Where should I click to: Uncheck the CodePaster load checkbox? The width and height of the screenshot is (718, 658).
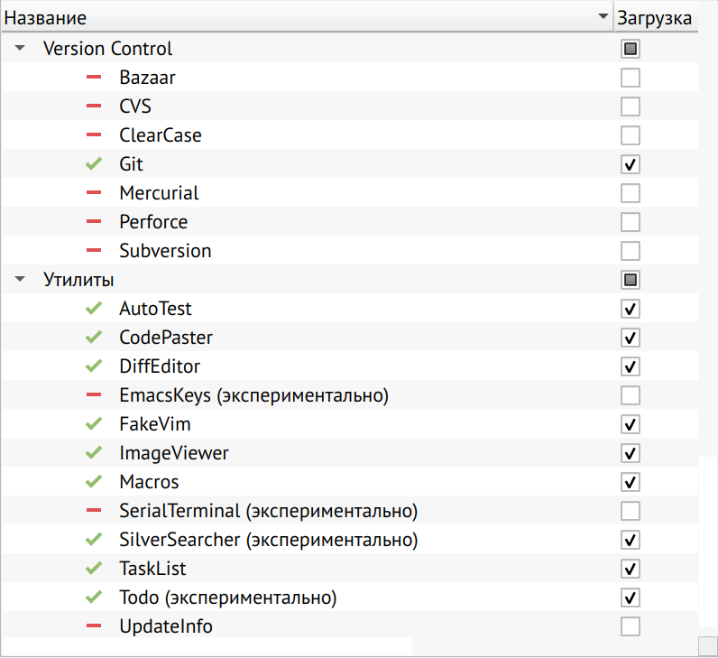tap(631, 338)
